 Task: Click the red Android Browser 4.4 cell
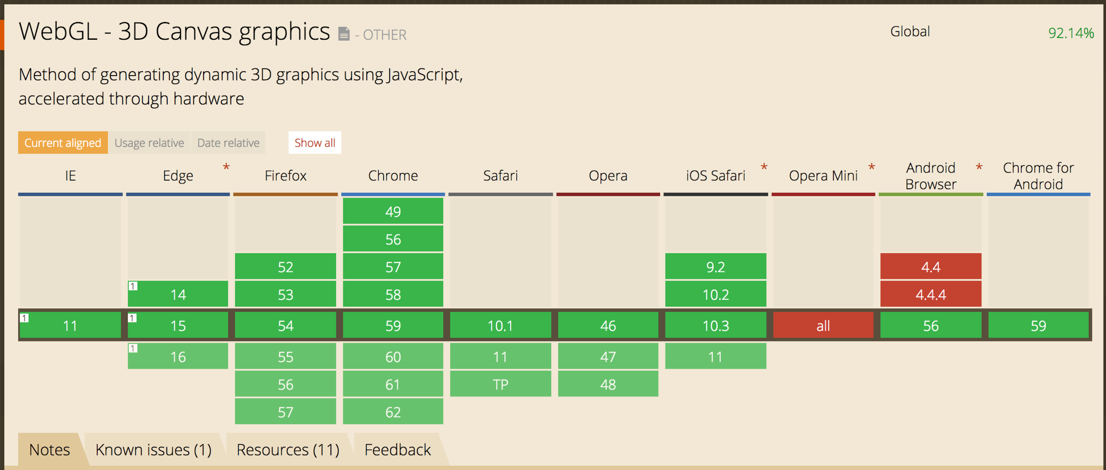tap(931, 267)
